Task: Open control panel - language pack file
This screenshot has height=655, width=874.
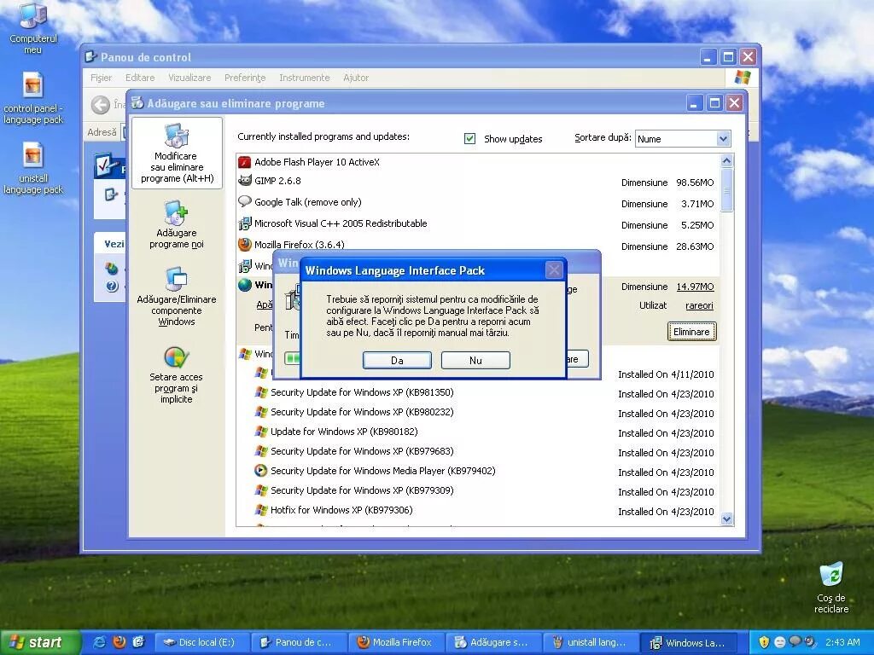Action: coord(33,98)
